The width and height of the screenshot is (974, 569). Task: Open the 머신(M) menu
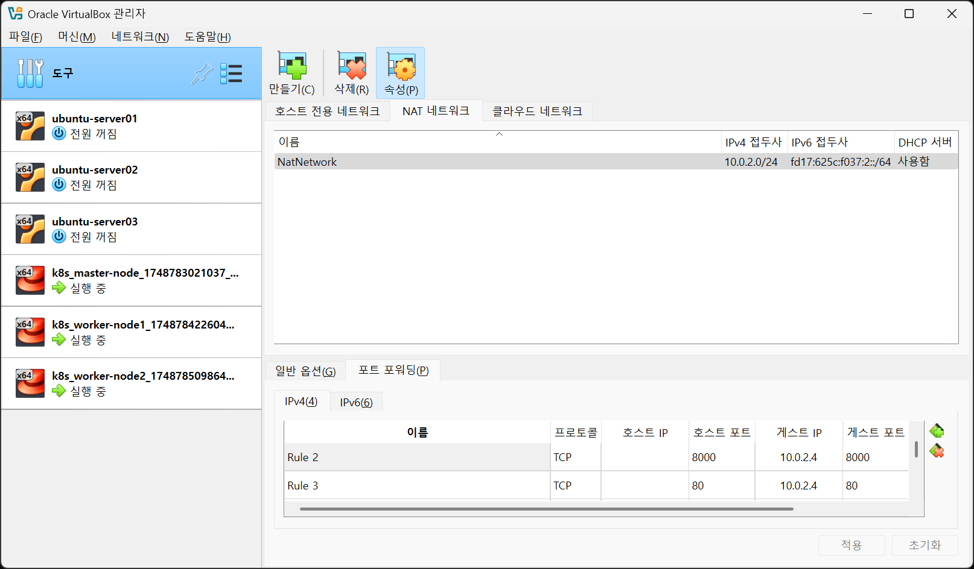click(77, 37)
